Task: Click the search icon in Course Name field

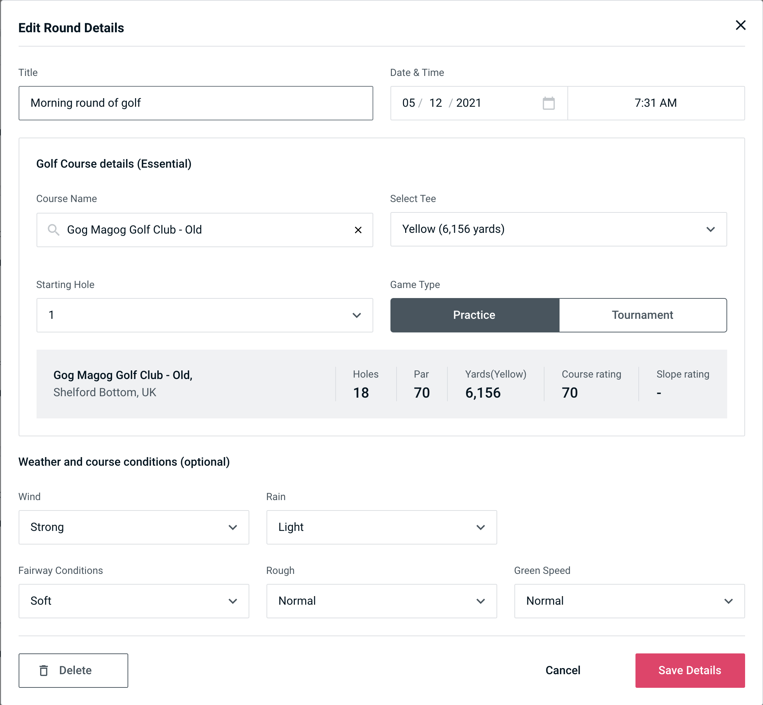Action: pos(53,230)
